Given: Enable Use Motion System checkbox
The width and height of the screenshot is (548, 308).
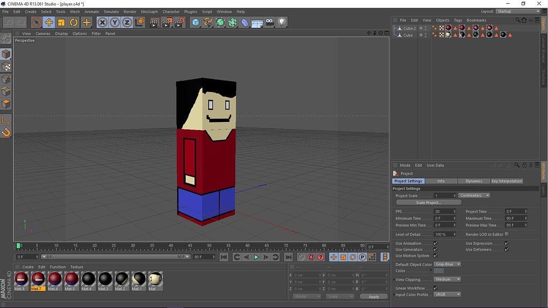Looking at the screenshot, I should tap(435, 255).
